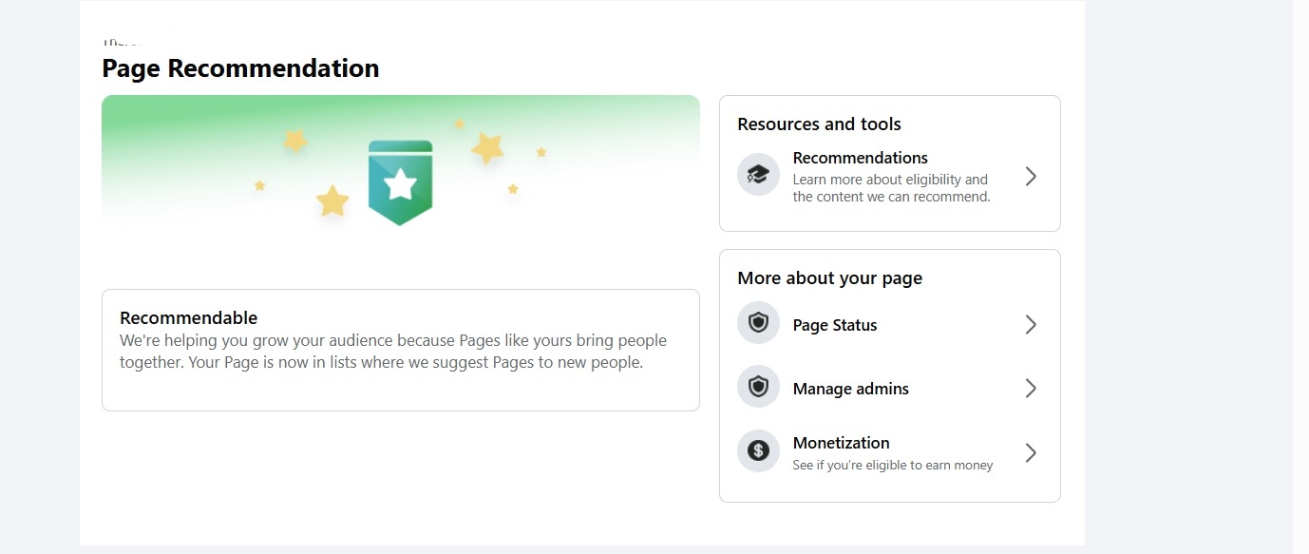
Task: Click the dollar sign Monetization icon
Action: pyautogui.click(x=758, y=451)
